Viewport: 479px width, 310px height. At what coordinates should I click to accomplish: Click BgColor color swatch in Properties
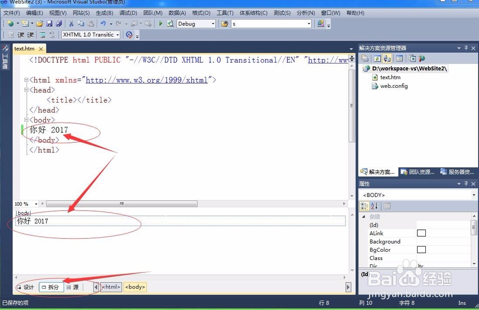coord(421,249)
